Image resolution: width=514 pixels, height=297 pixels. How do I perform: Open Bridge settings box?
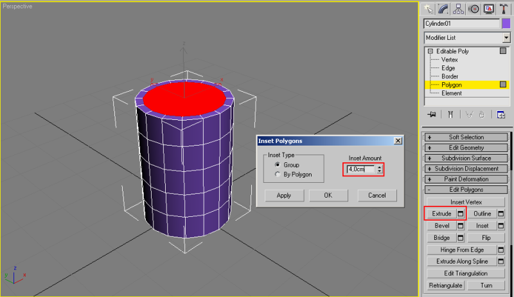click(461, 238)
